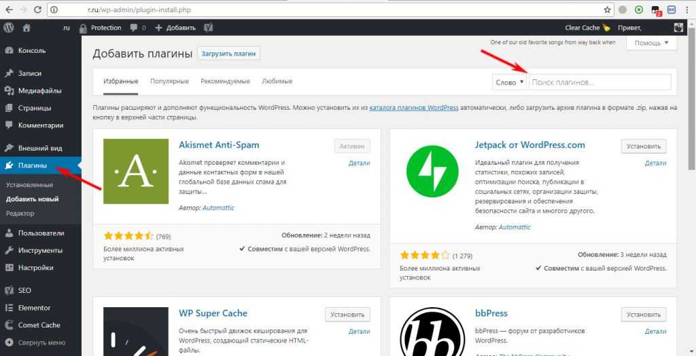Open Детали for bbPress
The height and width of the screenshot is (356, 696).
pos(656,331)
